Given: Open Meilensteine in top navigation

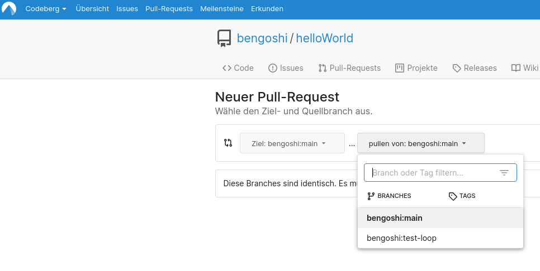Looking at the screenshot, I should (222, 9).
